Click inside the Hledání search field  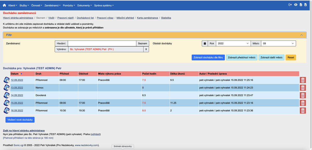click(x=101, y=43)
